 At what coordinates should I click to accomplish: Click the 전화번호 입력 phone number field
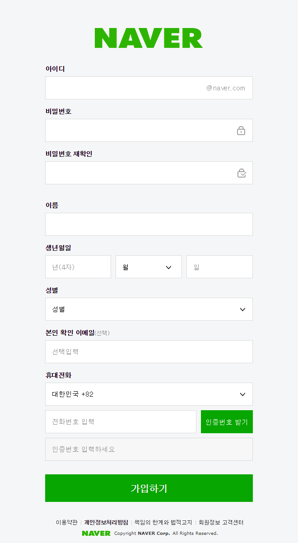point(121,421)
